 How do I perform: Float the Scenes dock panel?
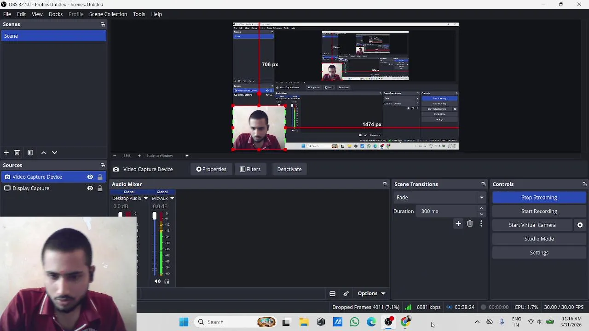[x=103, y=24]
